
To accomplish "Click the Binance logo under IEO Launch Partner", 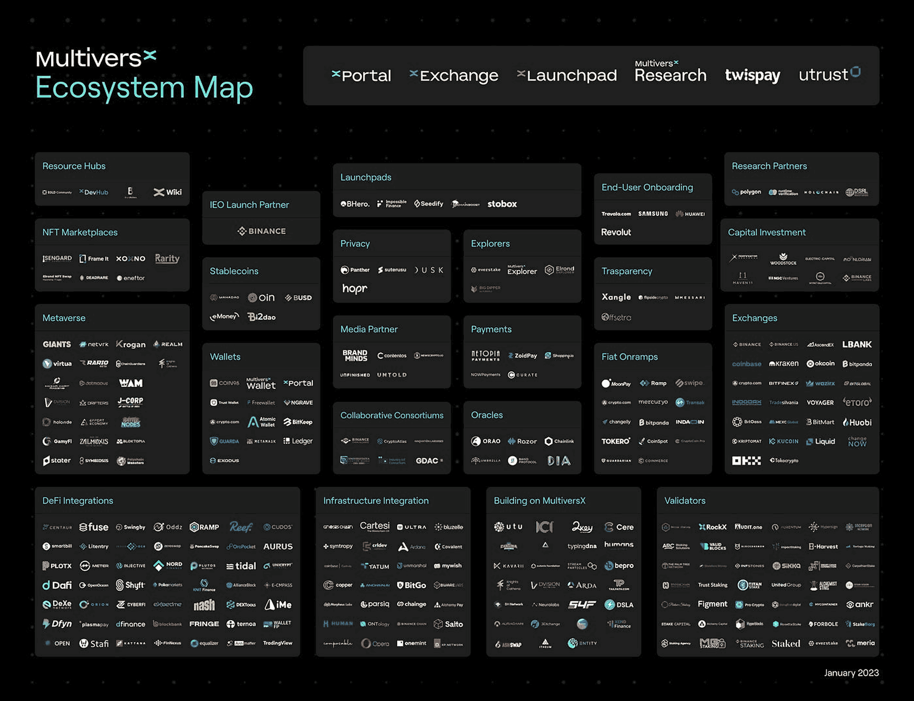I will pyautogui.click(x=261, y=231).
